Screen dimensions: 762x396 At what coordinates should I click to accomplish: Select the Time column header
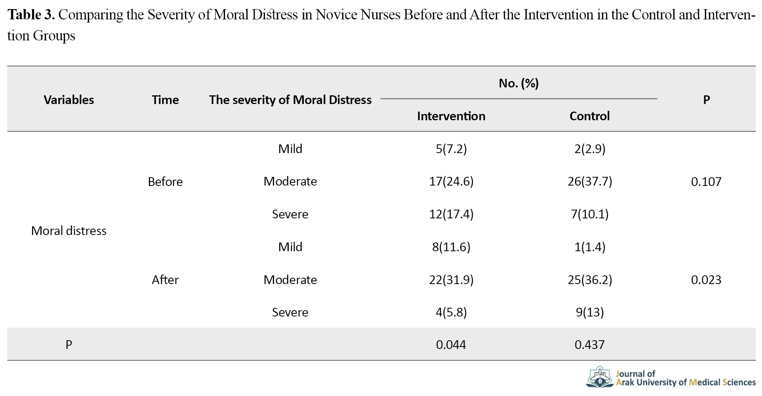(x=165, y=100)
